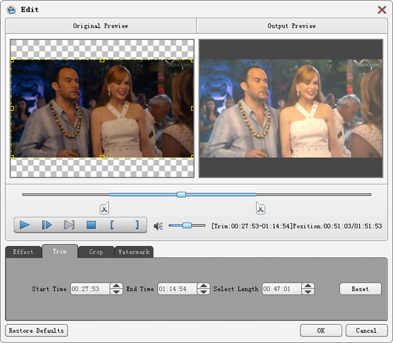Decrease Start Time with down arrow
The width and height of the screenshot is (393, 343).
coord(116,292)
